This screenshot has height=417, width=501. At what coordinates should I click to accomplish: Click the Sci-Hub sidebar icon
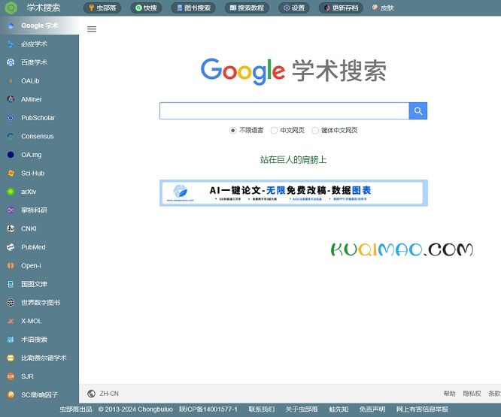click(11, 174)
